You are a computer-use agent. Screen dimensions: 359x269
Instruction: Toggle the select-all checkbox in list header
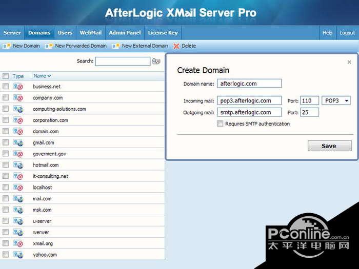(6, 76)
